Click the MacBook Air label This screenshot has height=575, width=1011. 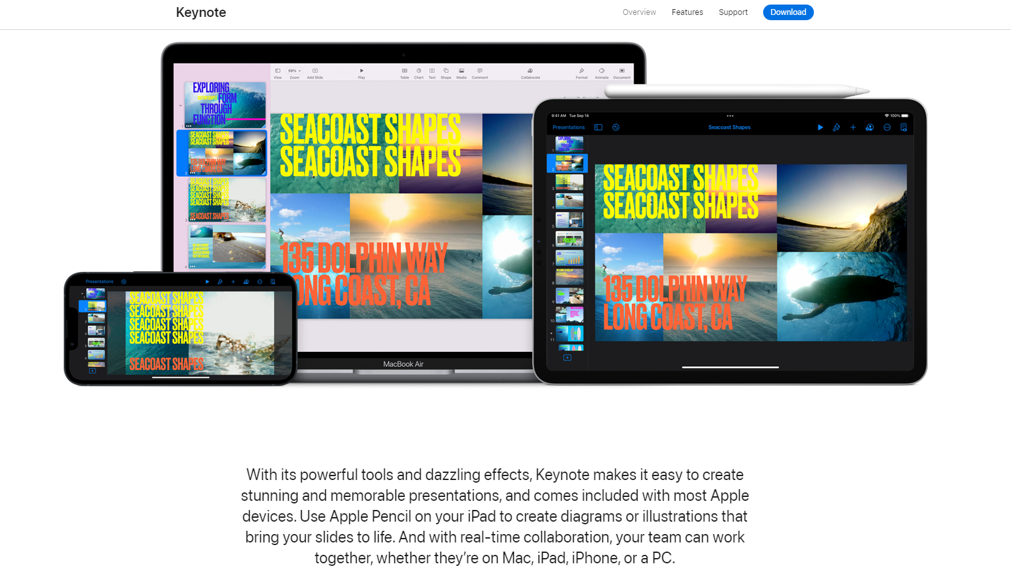[403, 364]
